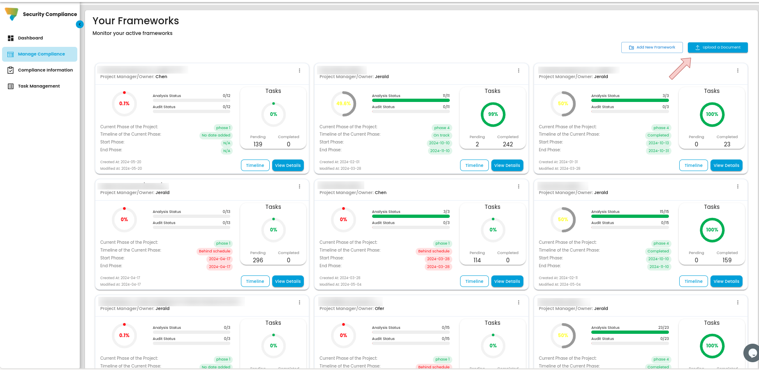Open kebab menu on card with 23/23 analysis status
Image resolution: width=759 pixels, height=370 pixels.
click(738, 303)
